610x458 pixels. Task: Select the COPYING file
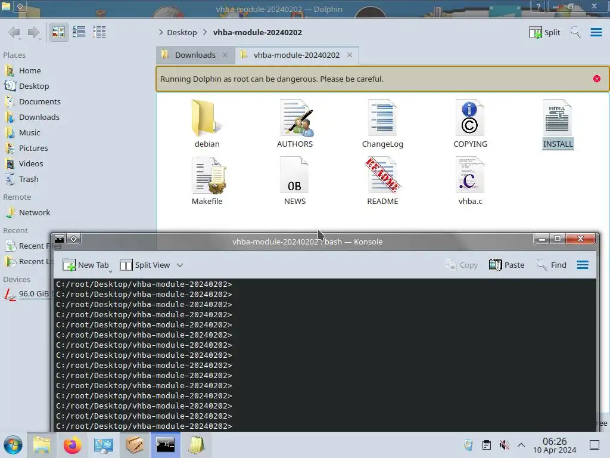470,124
